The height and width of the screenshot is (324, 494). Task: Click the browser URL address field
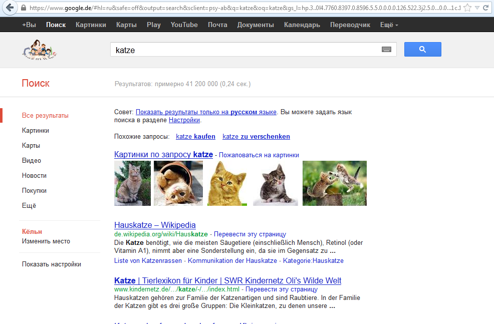click(245, 8)
